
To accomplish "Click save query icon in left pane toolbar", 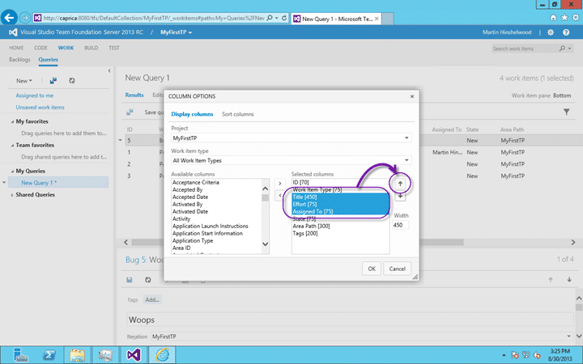I will 53,81.
